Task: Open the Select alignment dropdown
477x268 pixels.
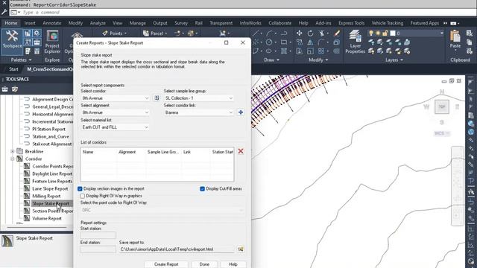Action: (x=116, y=112)
